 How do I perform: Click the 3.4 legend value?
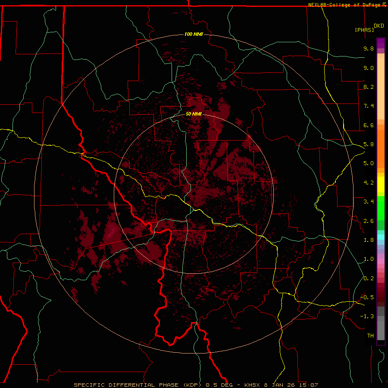[369, 202]
